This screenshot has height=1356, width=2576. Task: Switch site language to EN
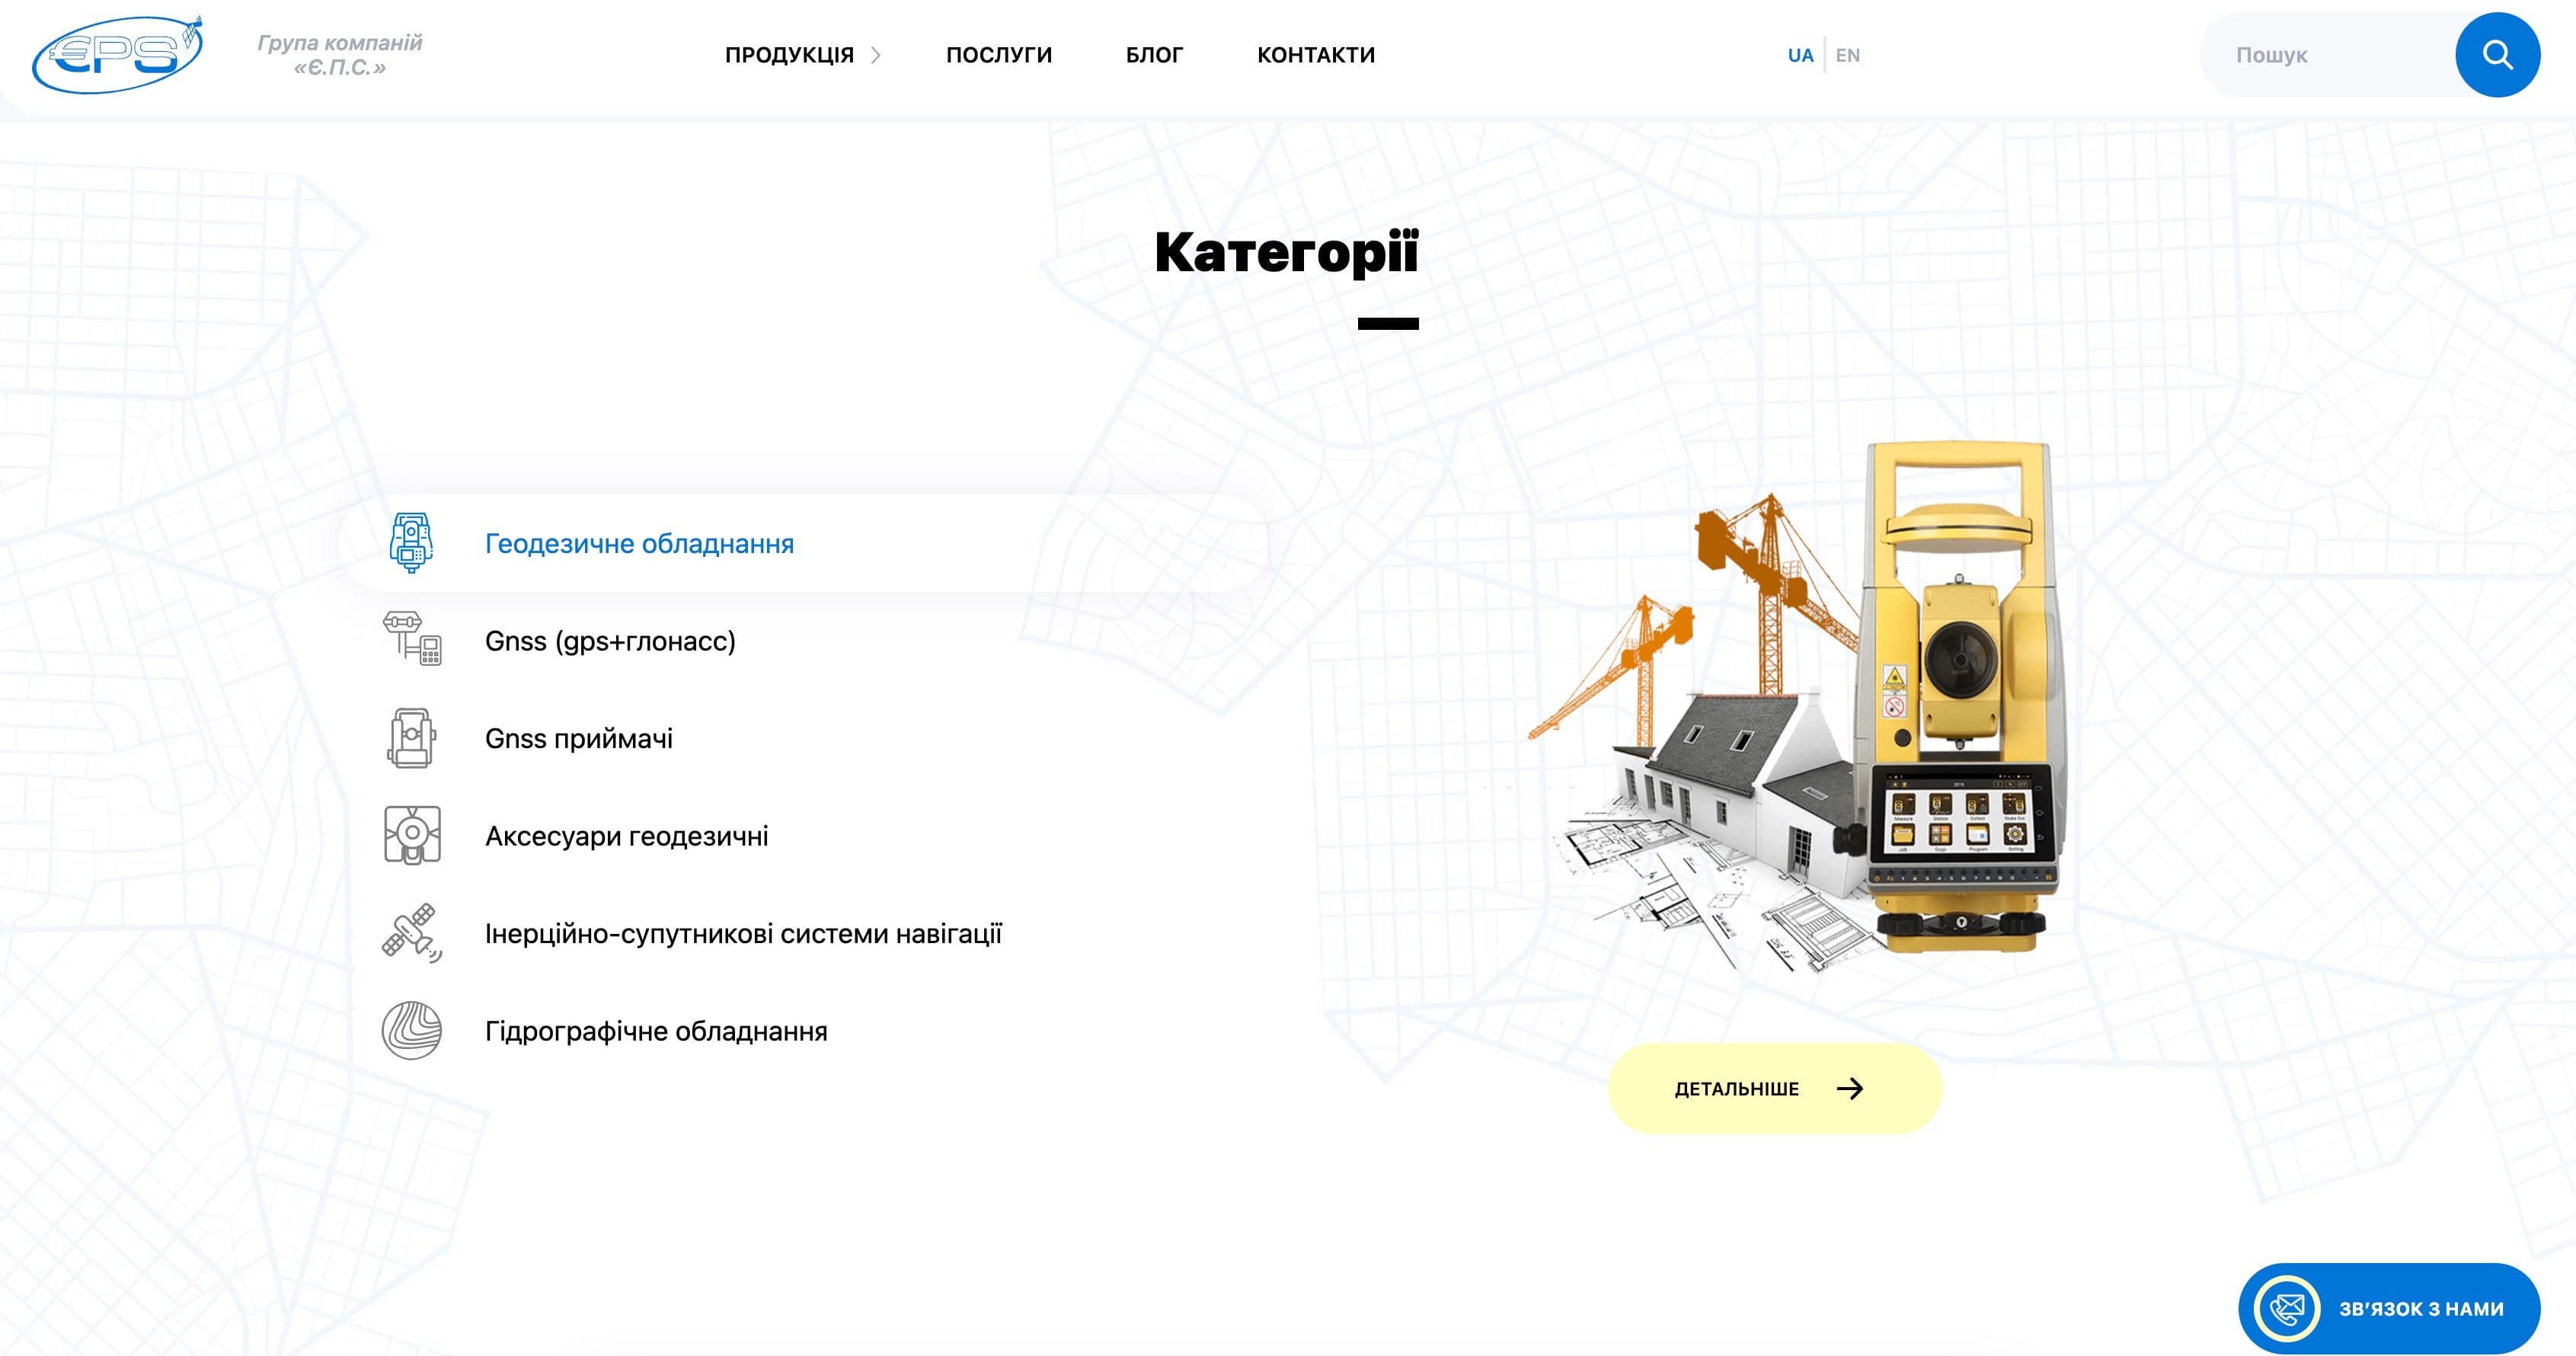[1847, 56]
